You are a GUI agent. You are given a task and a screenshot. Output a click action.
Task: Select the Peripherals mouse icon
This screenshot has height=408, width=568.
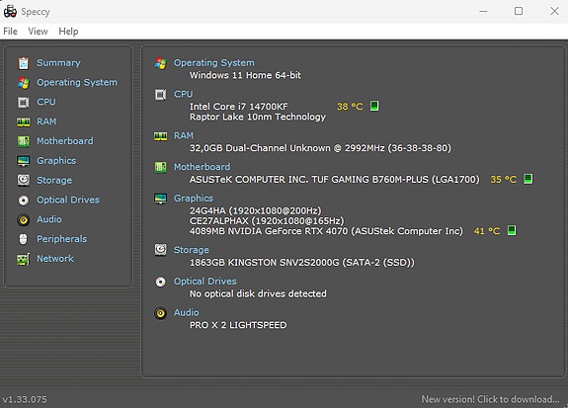[x=24, y=239]
